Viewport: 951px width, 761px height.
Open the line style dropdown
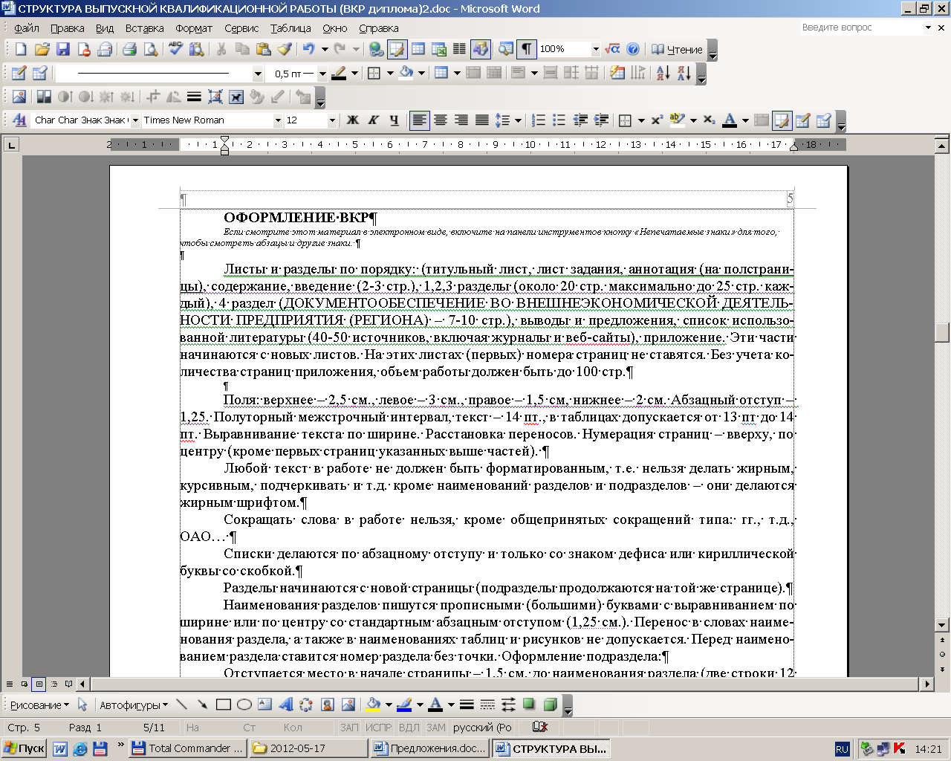[259, 74]
